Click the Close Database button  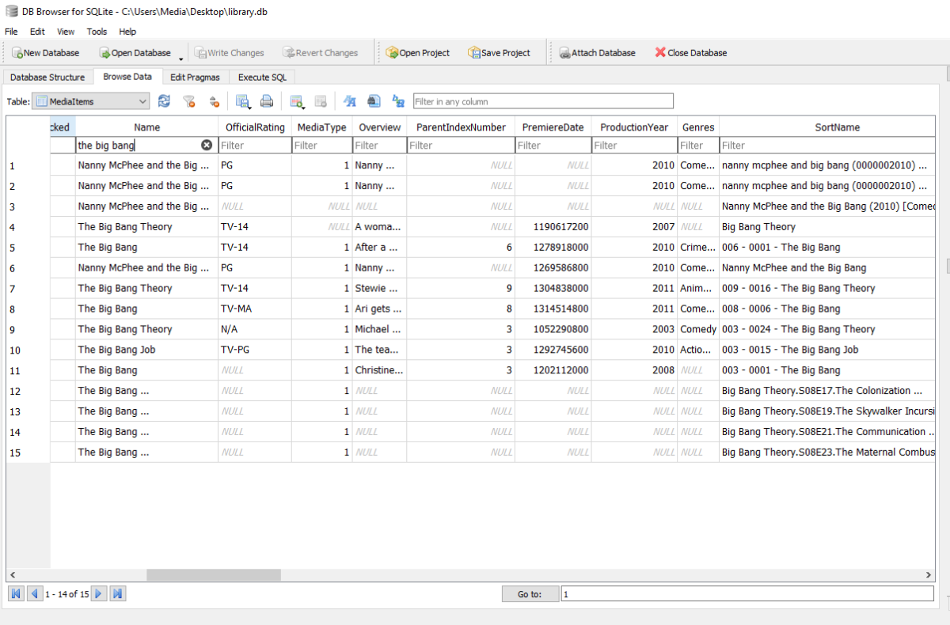pos(690,53)
